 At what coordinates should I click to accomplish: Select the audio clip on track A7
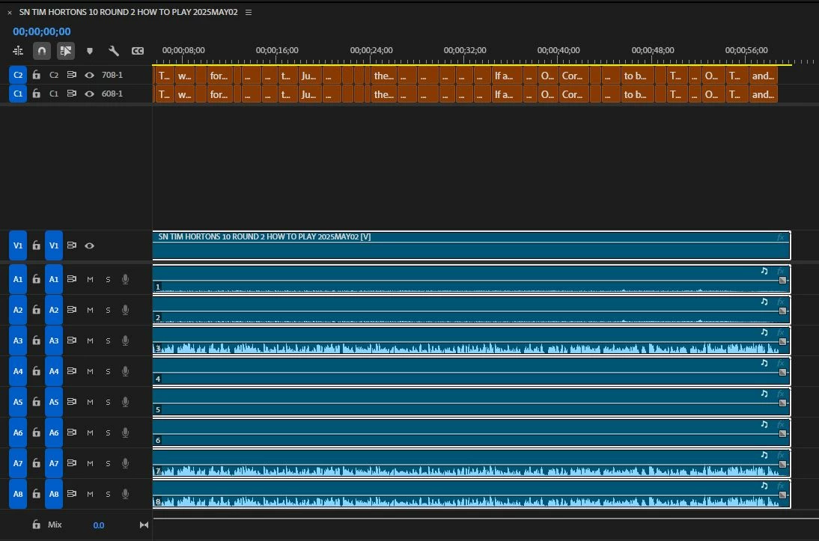click(x=471, y=463)
